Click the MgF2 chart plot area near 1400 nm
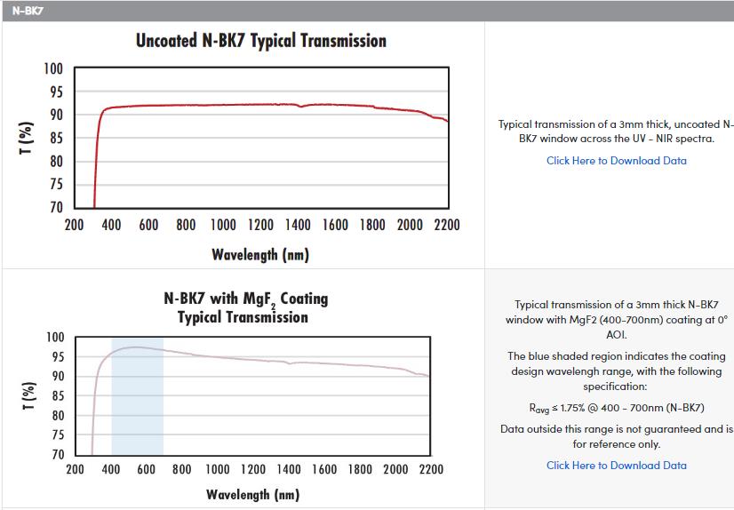 (289, 400)
